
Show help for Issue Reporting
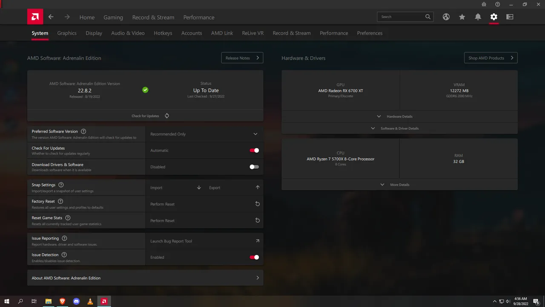coord(64,238)
